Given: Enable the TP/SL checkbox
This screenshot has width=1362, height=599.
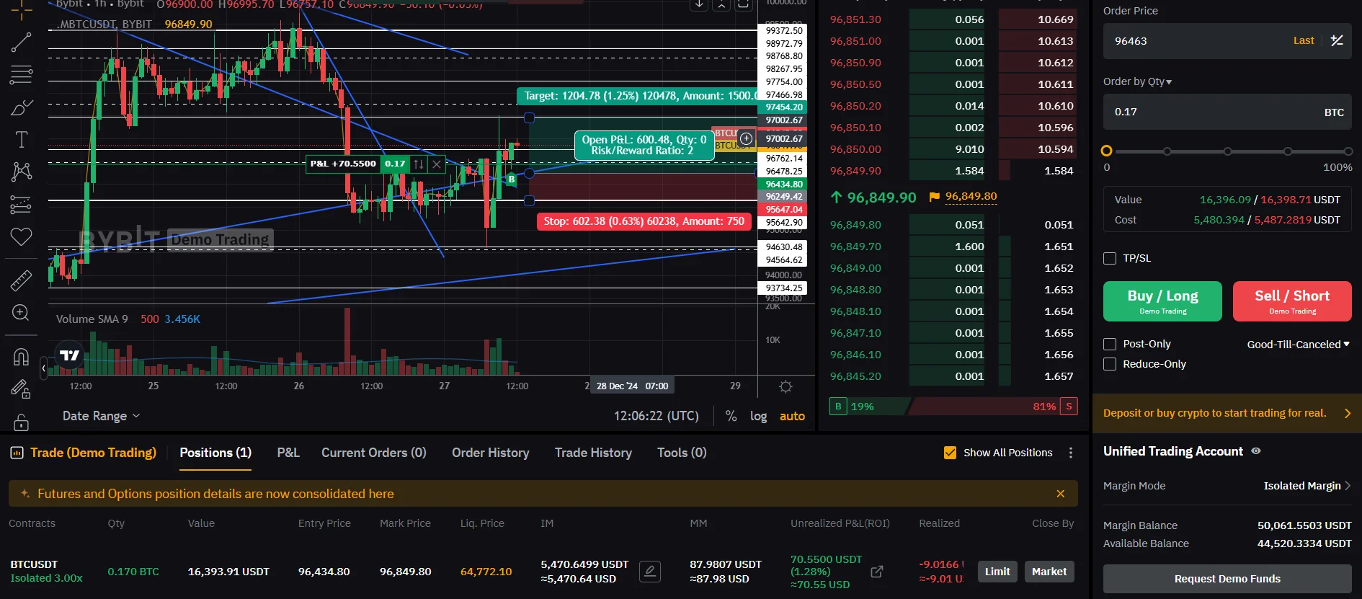Looking at the screenshot, I should tap(1110, 258).
